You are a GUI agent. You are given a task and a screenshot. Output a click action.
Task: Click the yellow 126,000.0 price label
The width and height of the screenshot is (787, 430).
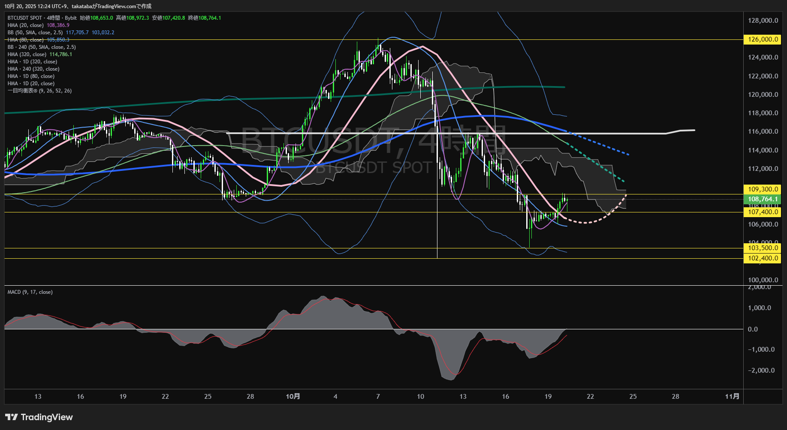coord(762,39)
